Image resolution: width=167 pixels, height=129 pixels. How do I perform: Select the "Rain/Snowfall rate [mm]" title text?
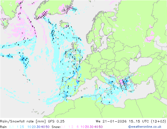(x=23, y=121)
